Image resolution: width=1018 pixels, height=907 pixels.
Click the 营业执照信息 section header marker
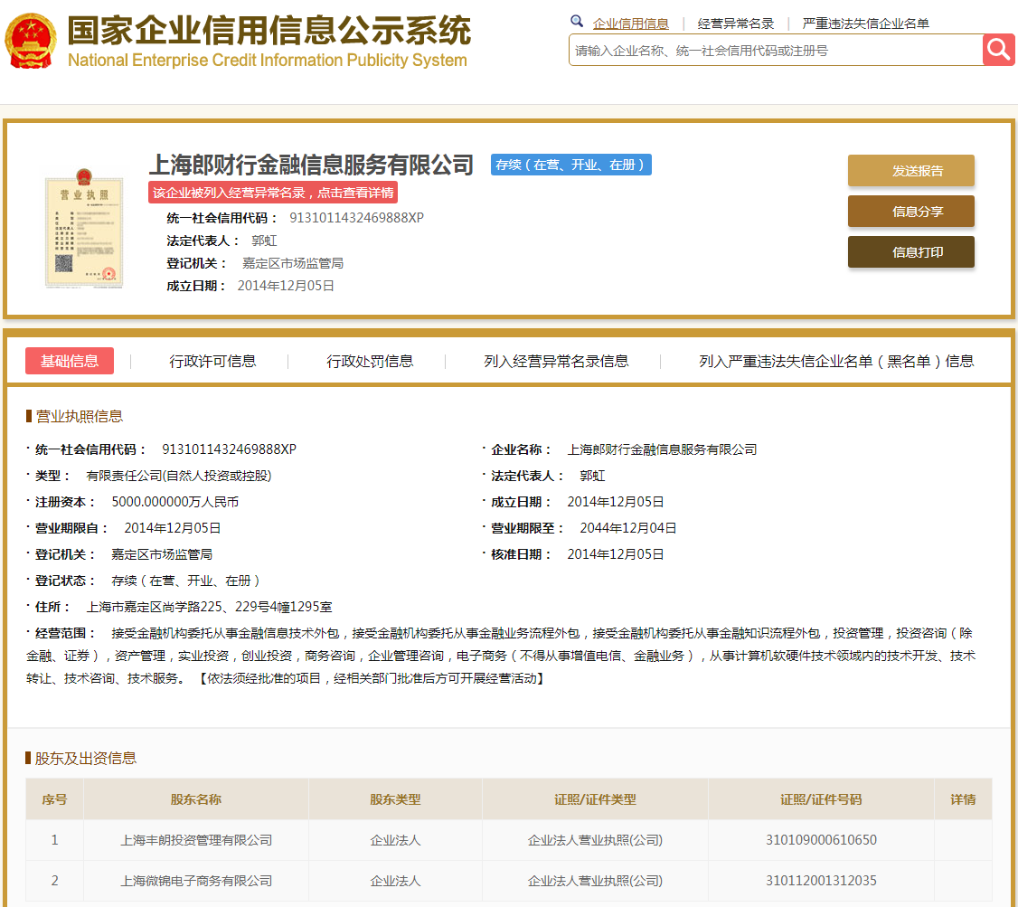click(x=28, y=416)
